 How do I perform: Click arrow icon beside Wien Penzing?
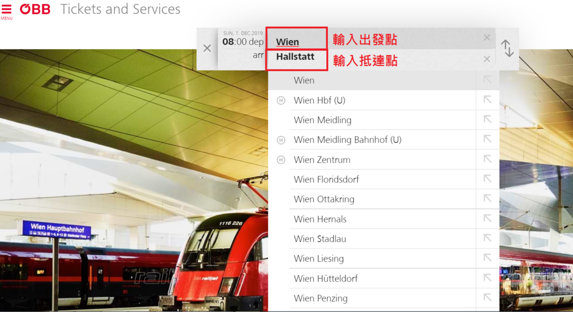pos(487,298)
